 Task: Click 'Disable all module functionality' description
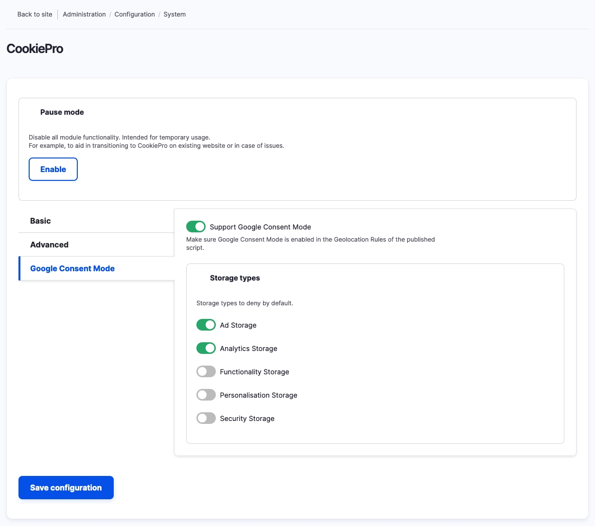pos(120,138)
